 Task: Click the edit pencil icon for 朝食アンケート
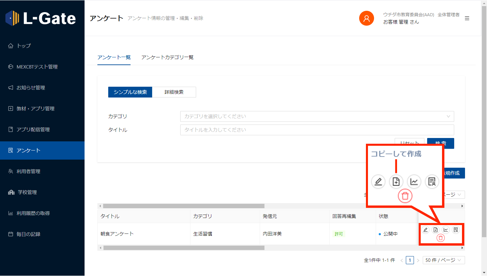click(425, 230)
